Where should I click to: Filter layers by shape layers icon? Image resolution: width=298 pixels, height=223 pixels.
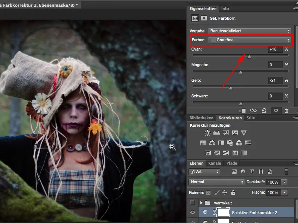point(261,172)
